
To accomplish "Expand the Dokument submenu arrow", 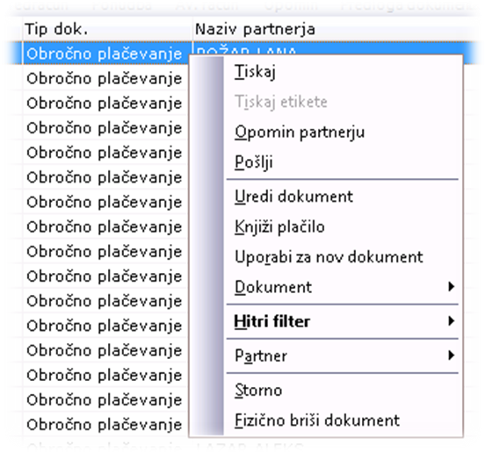I will point(452,287).
